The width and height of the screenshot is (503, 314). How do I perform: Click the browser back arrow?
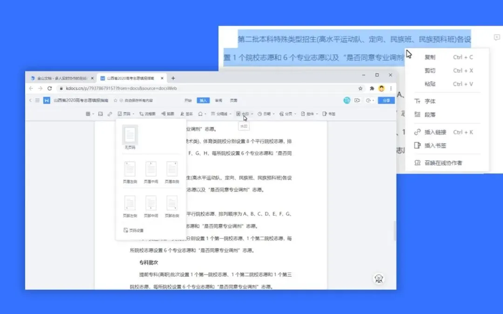click(31, 88)
